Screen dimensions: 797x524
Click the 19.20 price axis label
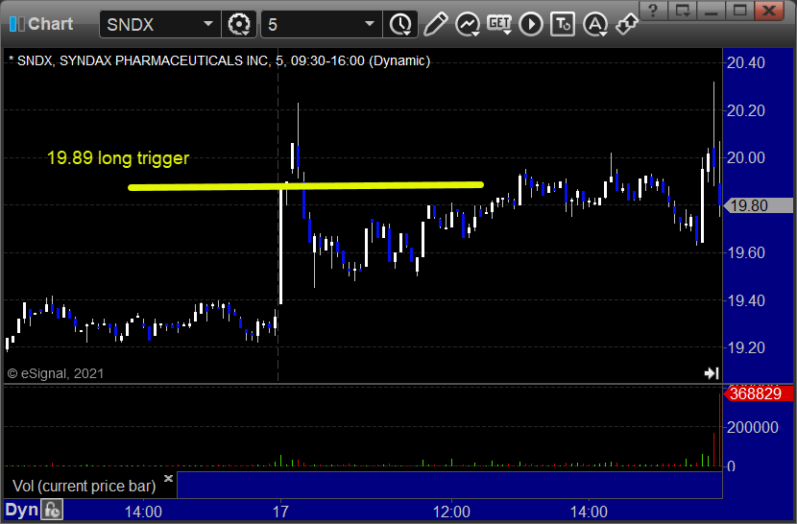click(746, 347)
